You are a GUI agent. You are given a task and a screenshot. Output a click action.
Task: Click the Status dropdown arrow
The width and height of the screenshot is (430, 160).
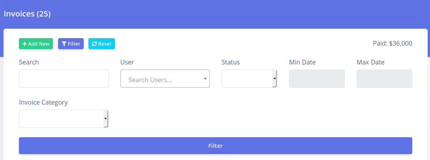tap(274, 79)
